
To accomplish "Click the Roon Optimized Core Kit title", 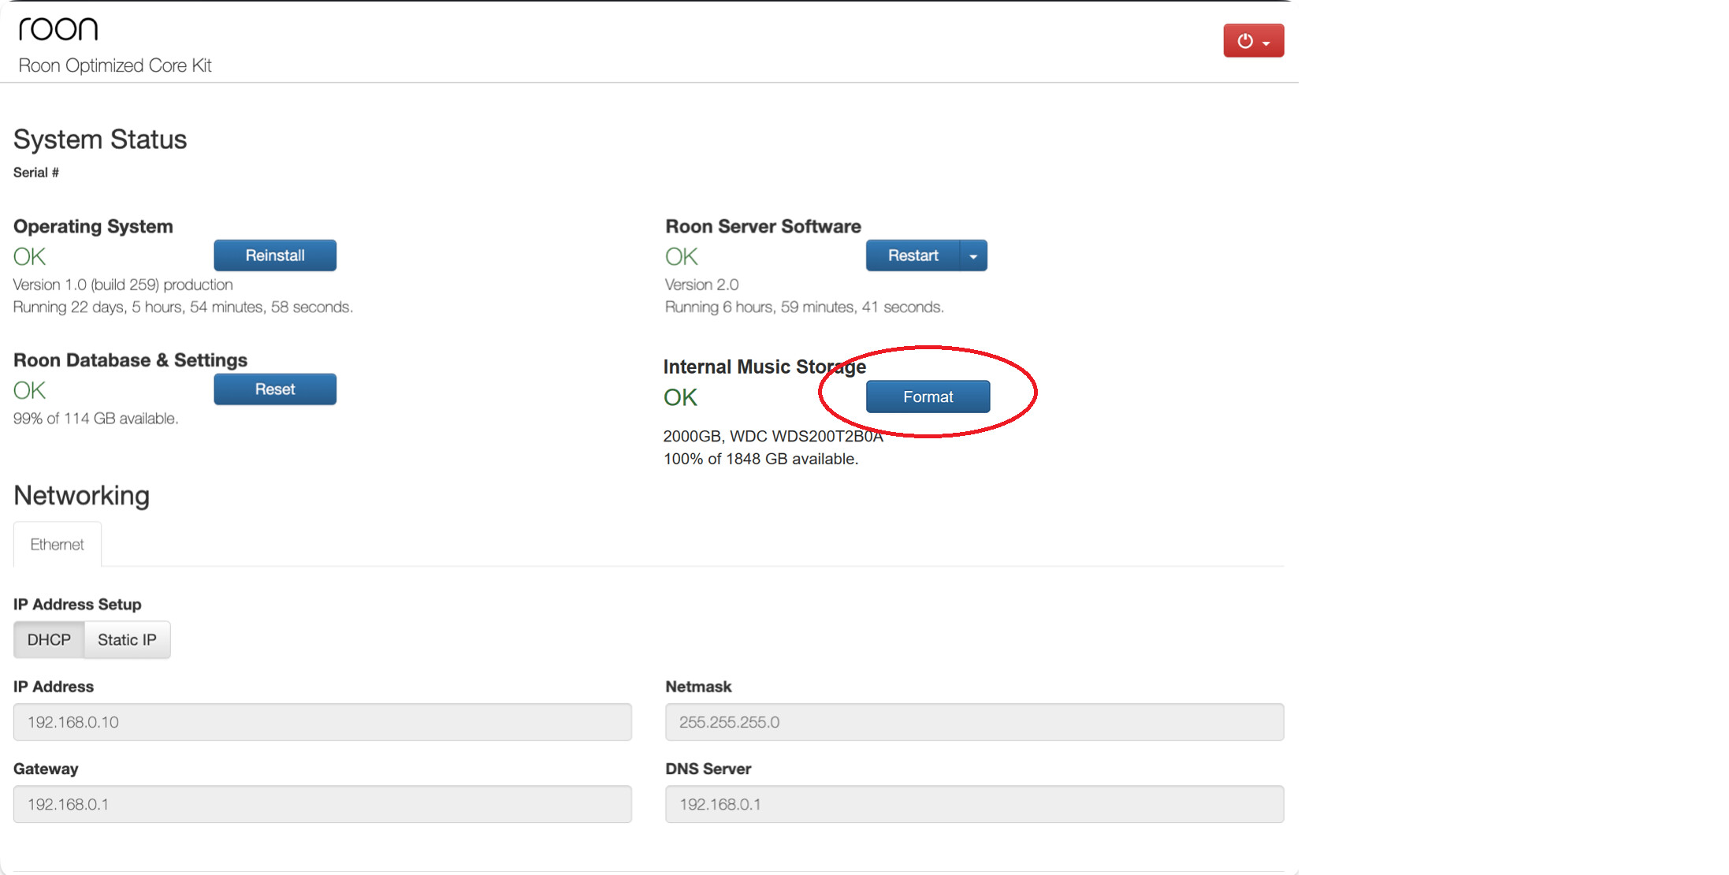I will point(115,65).
